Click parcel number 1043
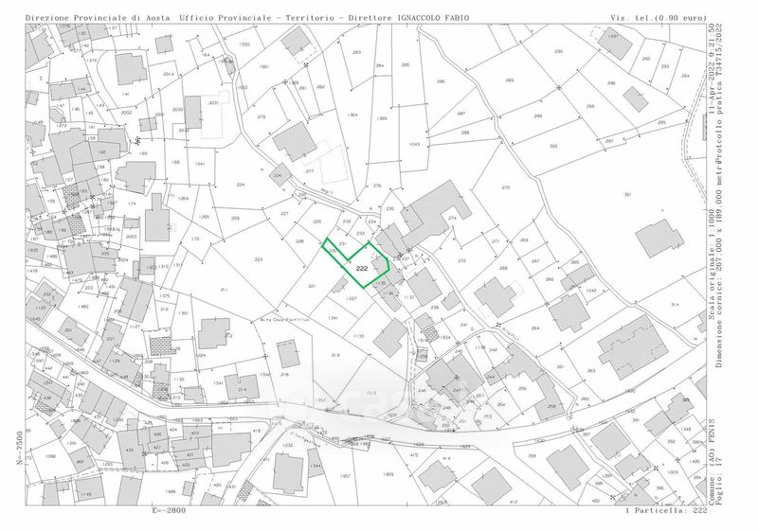 [414, 144]
